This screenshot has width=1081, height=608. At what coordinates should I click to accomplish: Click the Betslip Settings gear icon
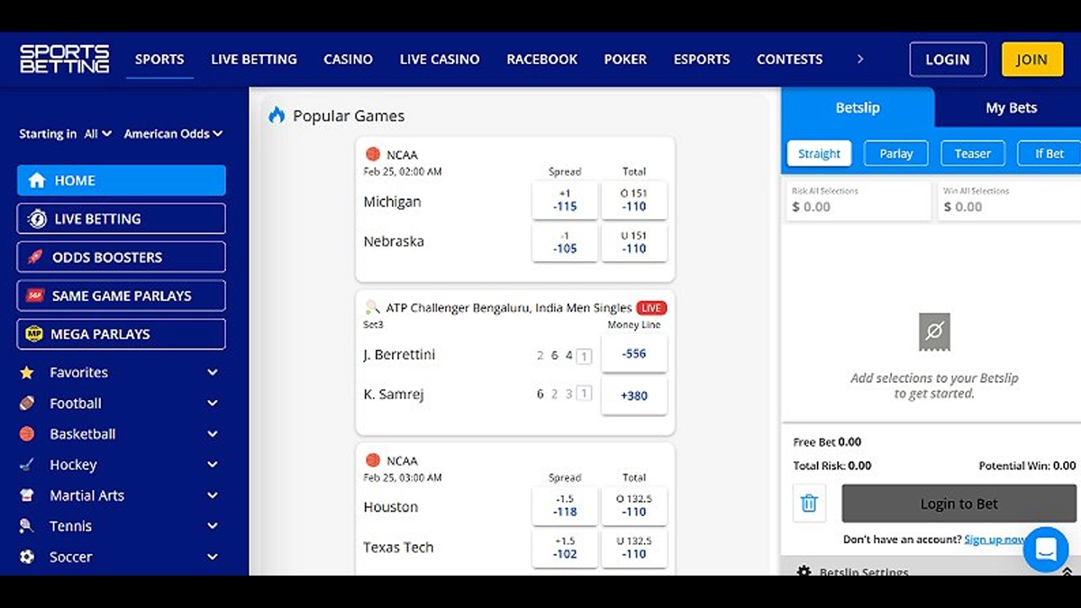(804, 571)
